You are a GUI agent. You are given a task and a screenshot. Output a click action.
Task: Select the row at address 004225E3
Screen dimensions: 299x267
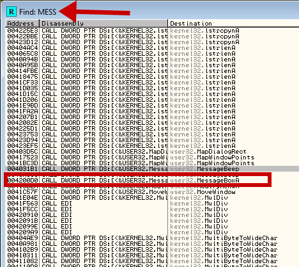click(x=152, y=31)
